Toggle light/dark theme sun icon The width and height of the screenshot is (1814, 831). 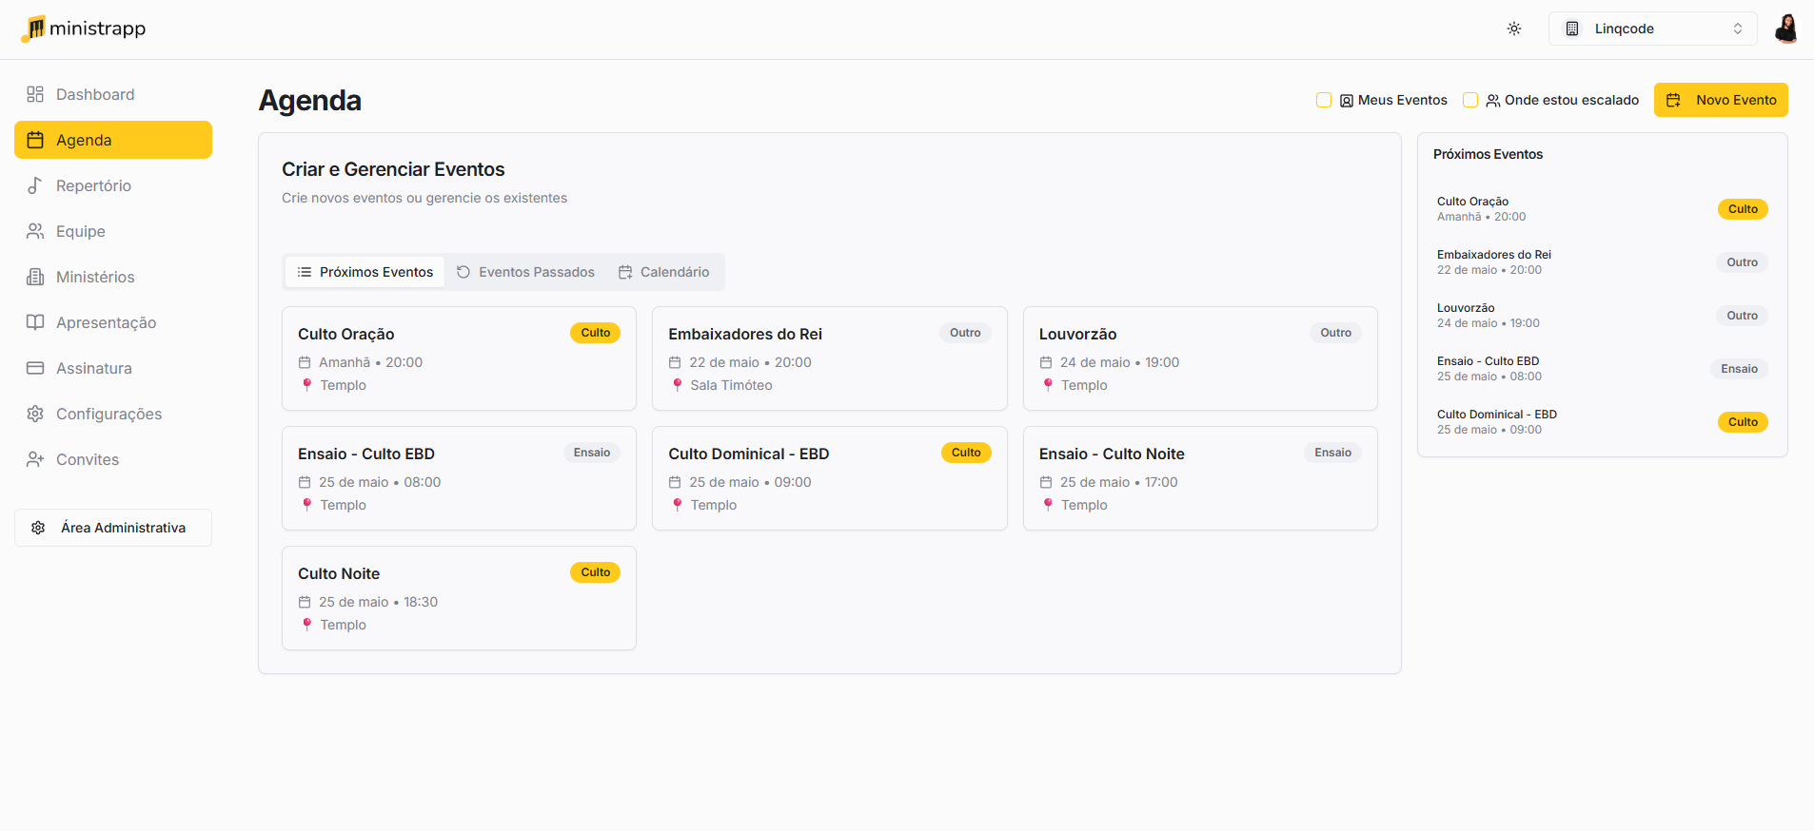tap(1514, 29)
